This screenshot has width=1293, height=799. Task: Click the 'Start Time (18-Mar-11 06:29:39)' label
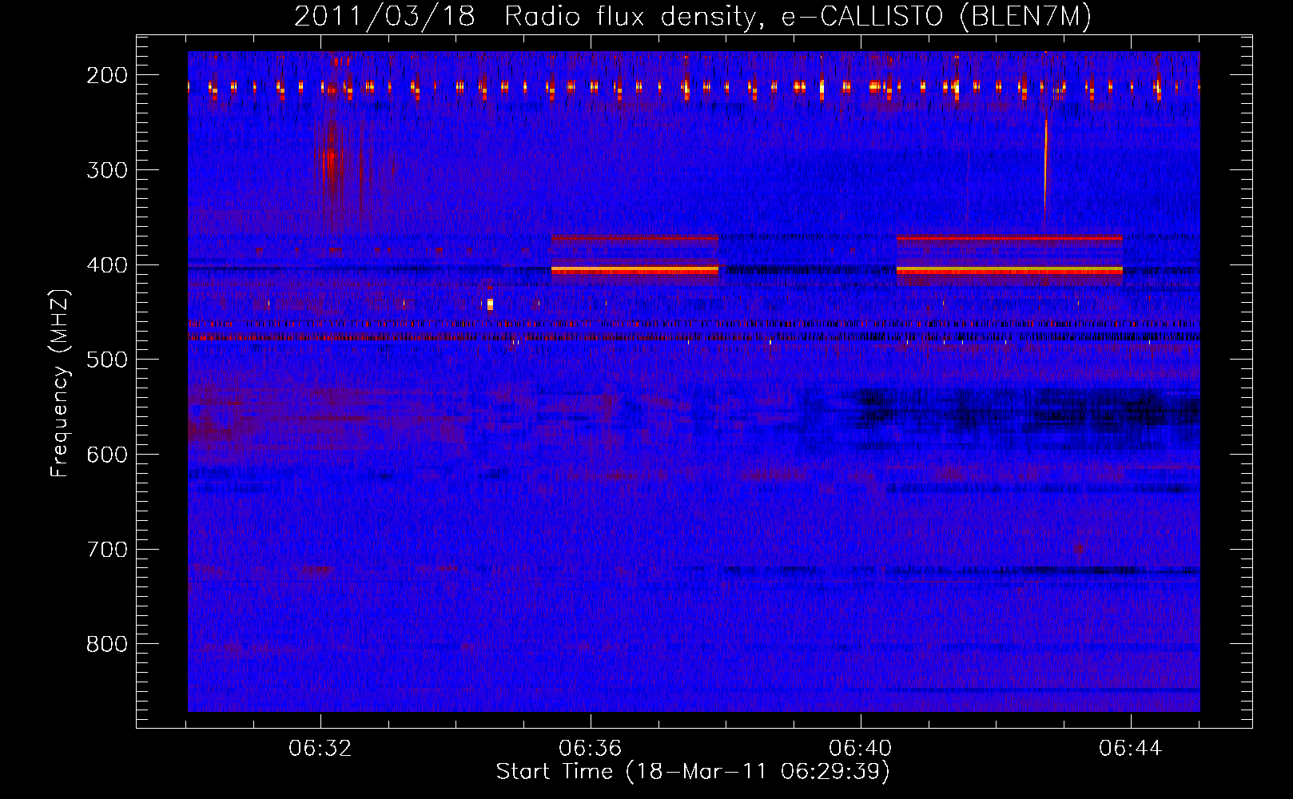[x=693, y=772]
